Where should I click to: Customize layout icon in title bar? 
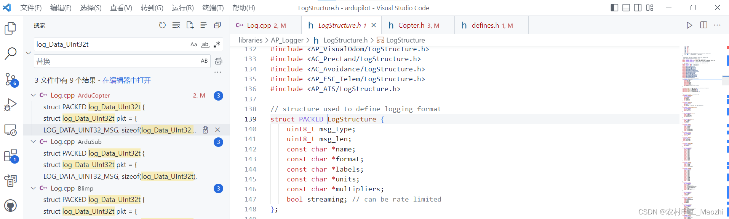(x=650, y=8)
